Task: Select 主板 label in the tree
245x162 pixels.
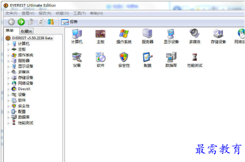Action: coord(22,49)
